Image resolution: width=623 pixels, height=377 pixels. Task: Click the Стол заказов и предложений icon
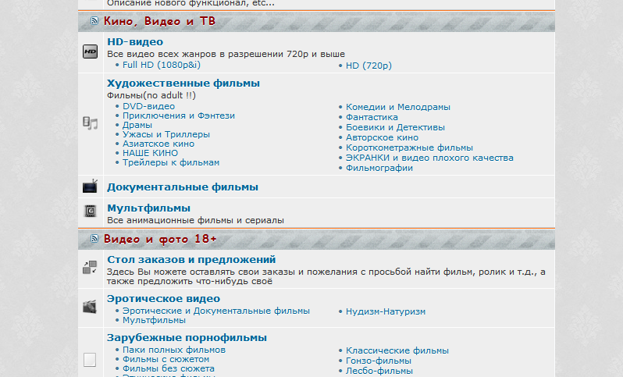pyautogui.click(x=90, y=268)
